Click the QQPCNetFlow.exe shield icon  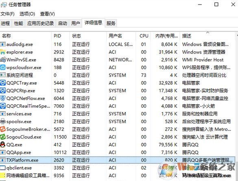click(3, 98)
